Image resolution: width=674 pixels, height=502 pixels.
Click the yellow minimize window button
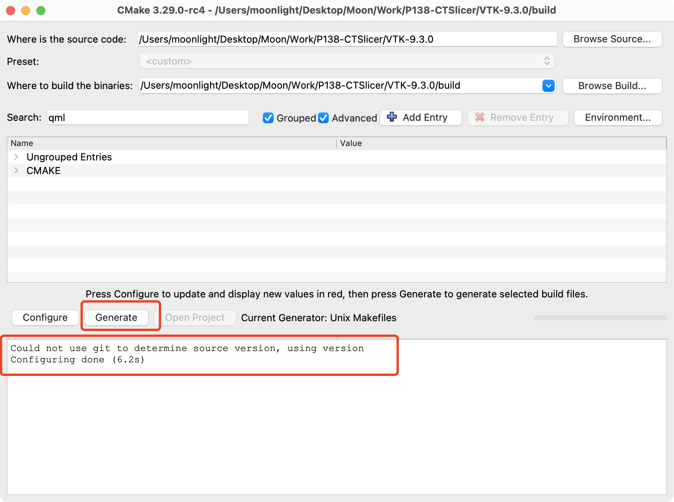[26, 10]
